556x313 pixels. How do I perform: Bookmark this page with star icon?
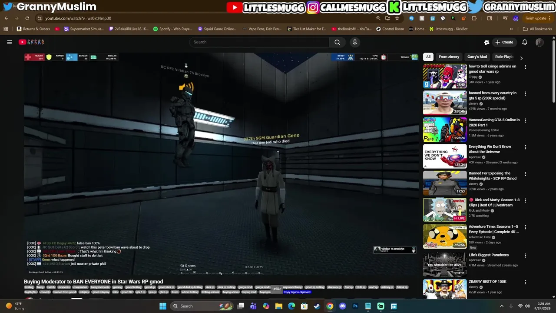(x=397, y=18)
